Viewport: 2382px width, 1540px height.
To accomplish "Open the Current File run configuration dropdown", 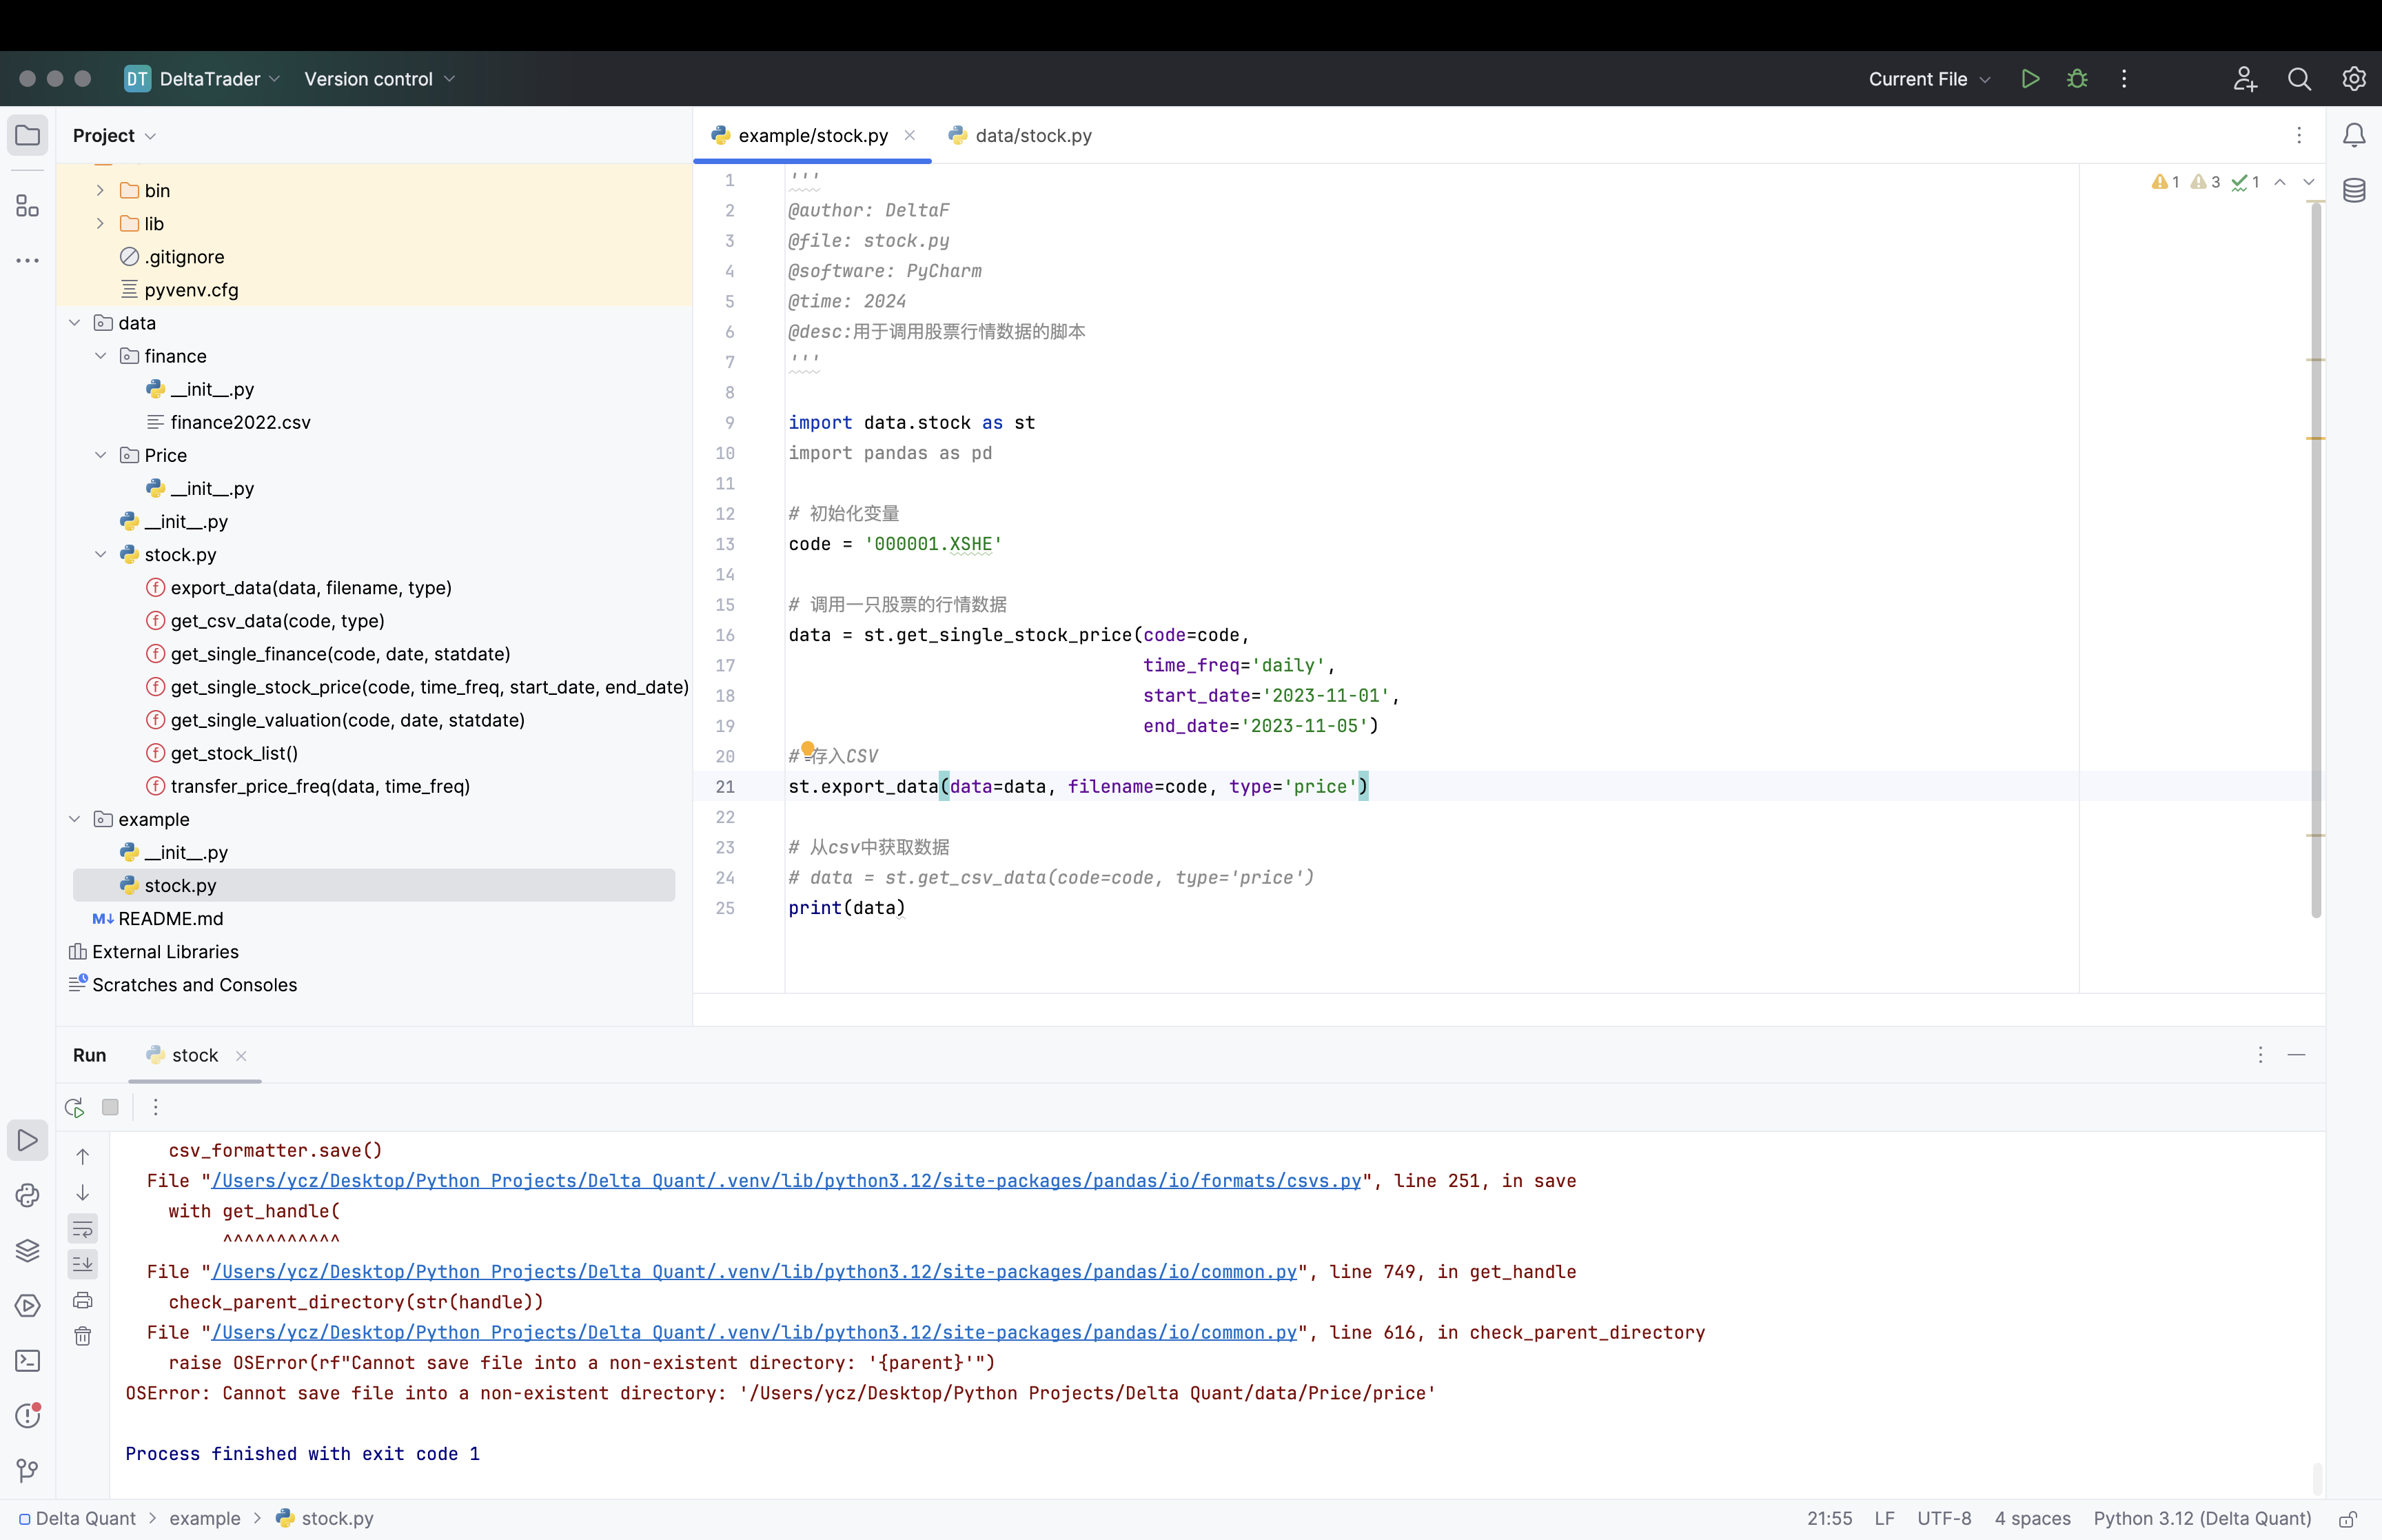I will [x=1928, y=79].
